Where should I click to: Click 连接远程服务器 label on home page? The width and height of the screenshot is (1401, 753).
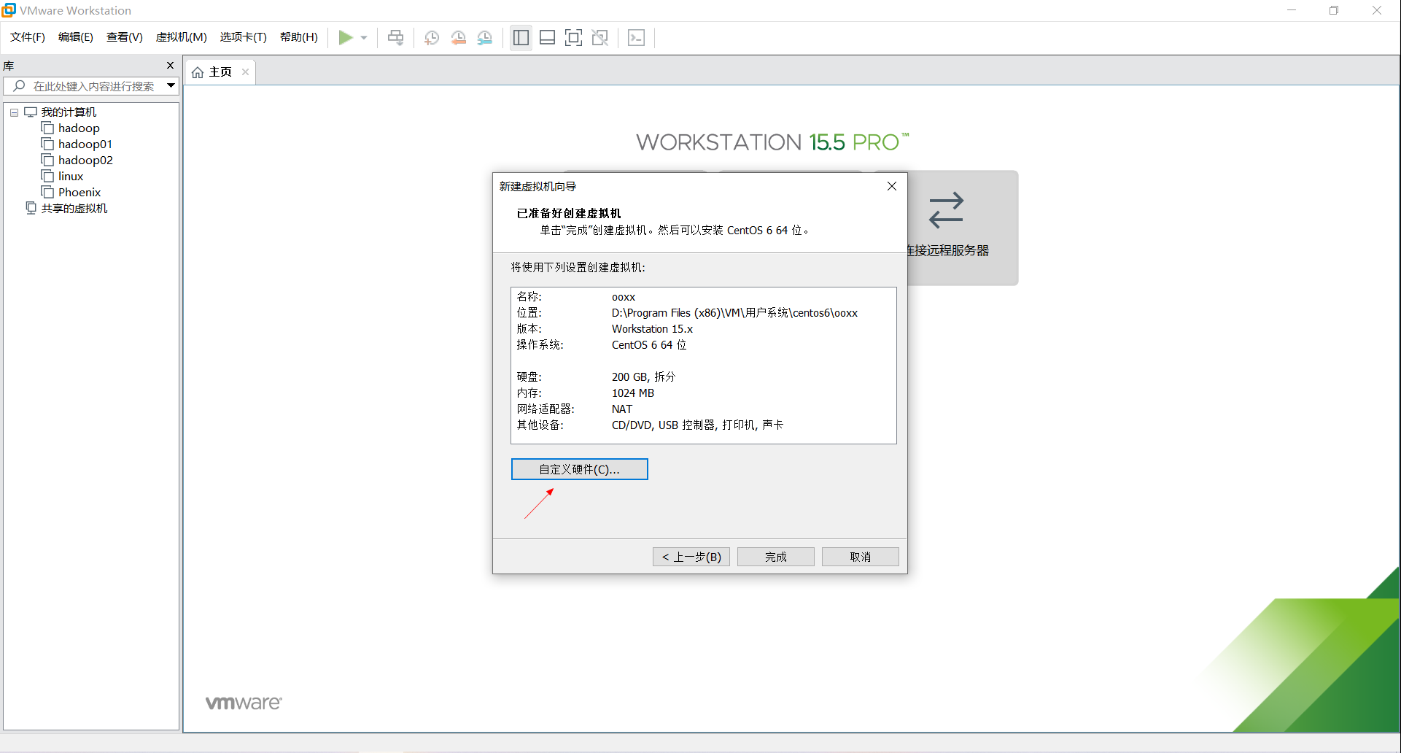tap(948, 250)
